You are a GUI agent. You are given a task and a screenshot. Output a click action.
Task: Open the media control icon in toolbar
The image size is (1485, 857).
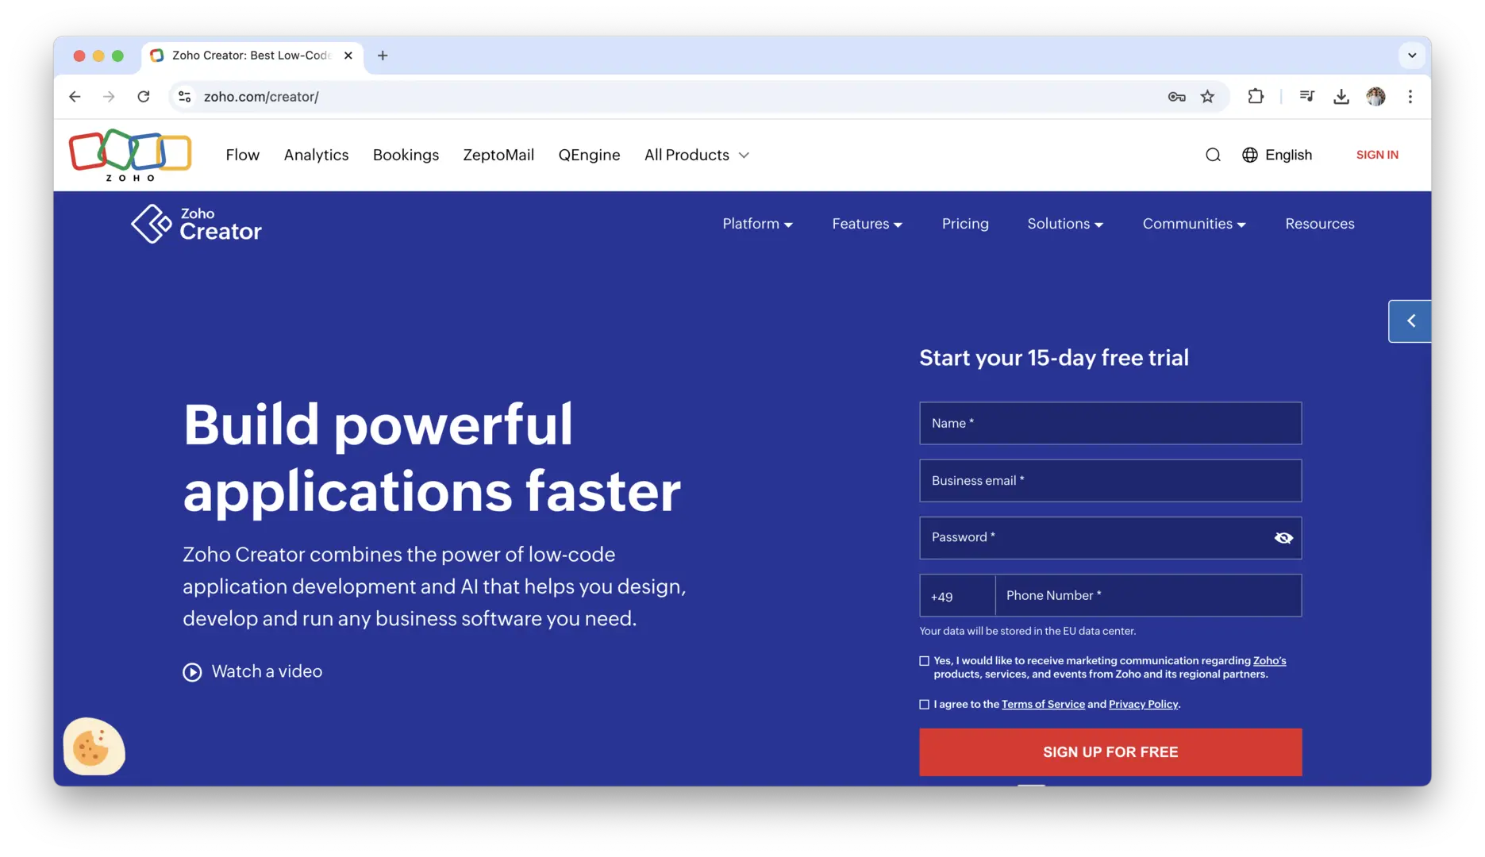point(1306,97)
